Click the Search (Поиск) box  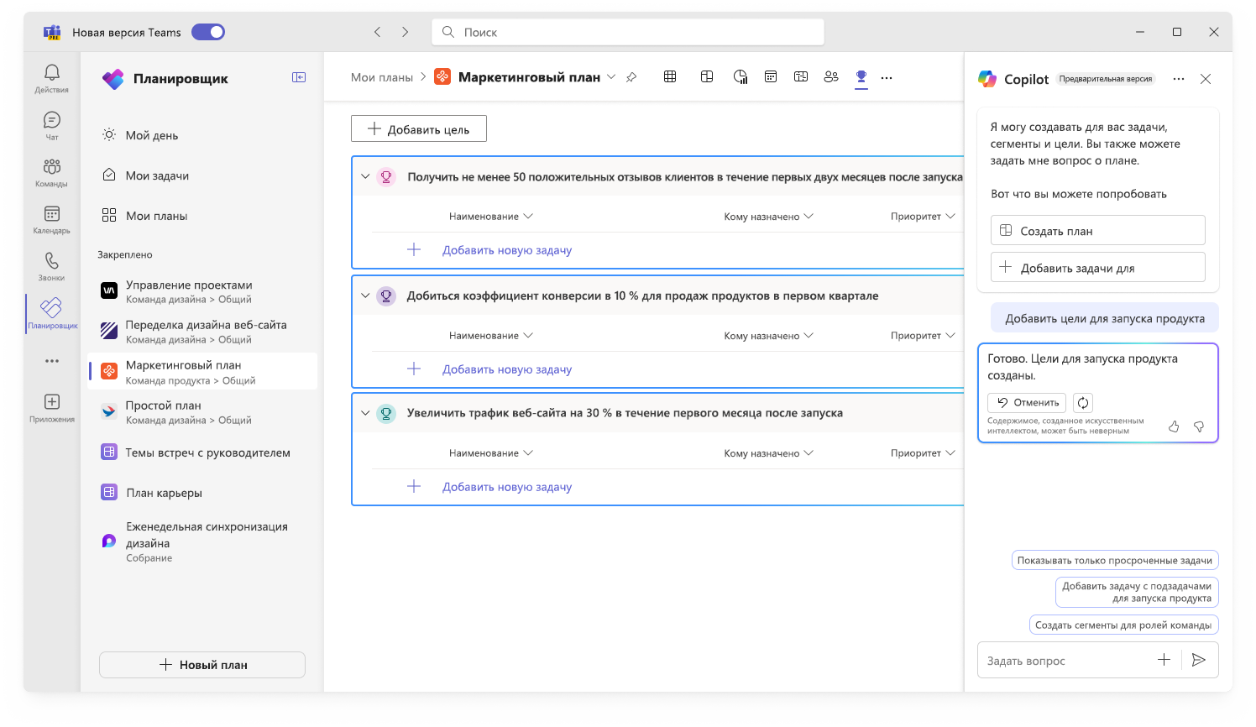click(628, 32)
